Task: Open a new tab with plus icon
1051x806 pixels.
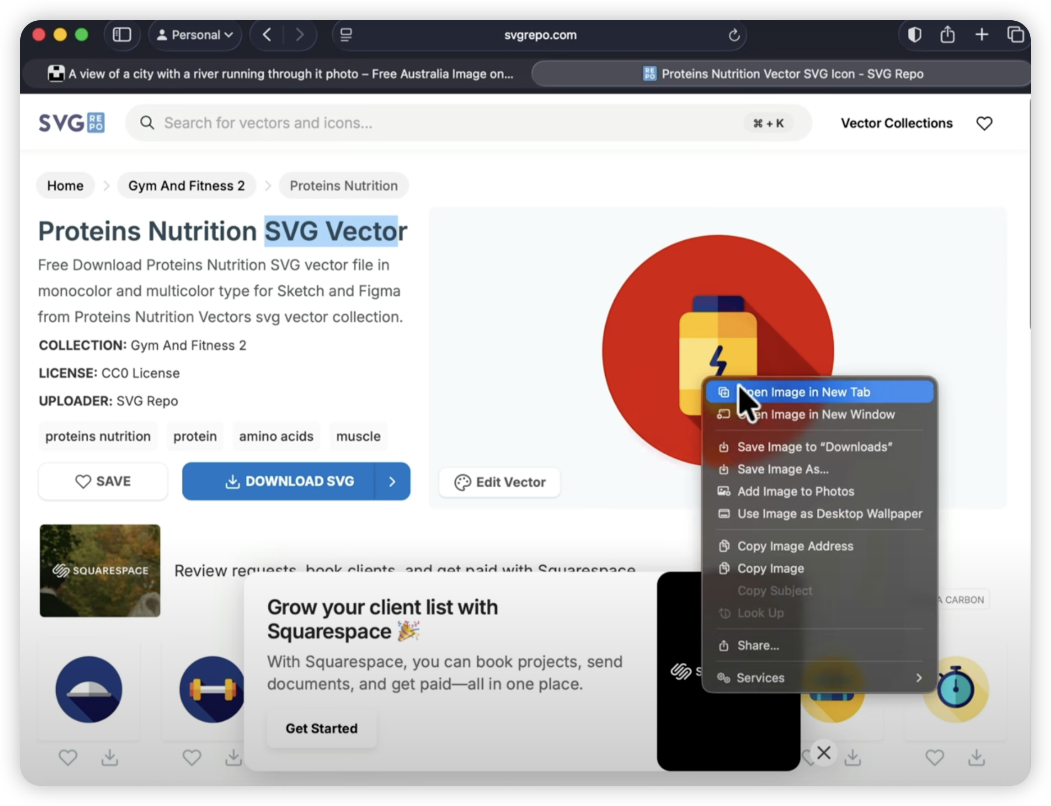Action: (x=981, y=35)
